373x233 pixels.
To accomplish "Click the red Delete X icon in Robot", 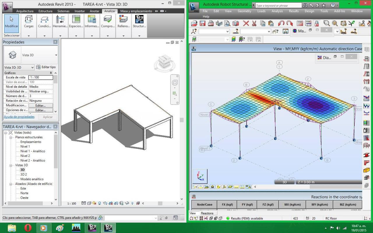I will (x=246, y=24).
